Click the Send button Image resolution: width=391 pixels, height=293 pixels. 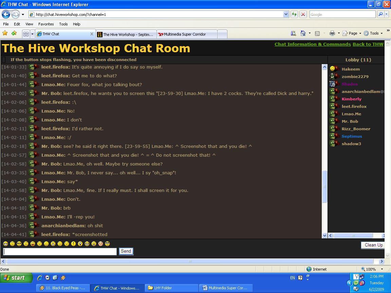click(x=126, y=251)
